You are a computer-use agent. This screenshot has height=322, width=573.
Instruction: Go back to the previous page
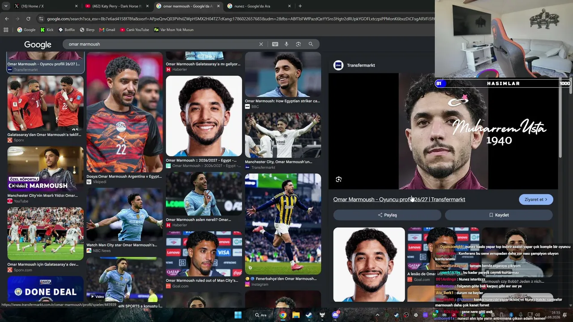tap(7, 19)
